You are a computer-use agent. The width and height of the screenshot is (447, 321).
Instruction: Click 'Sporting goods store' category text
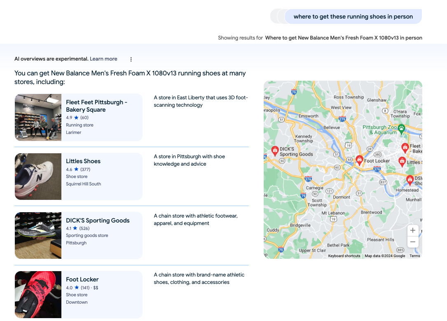point(87,235)
